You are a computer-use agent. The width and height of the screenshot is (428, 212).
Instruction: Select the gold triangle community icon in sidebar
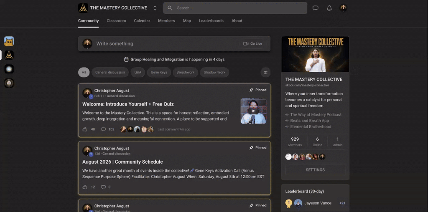(x=9, y=55)
